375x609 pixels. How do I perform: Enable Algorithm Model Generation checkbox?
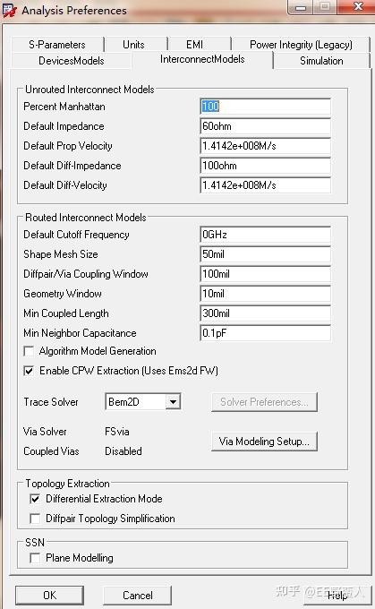(29, 351)
